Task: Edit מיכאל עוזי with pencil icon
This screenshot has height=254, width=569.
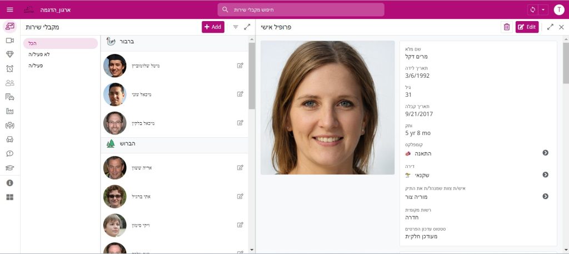Action: 240,94
